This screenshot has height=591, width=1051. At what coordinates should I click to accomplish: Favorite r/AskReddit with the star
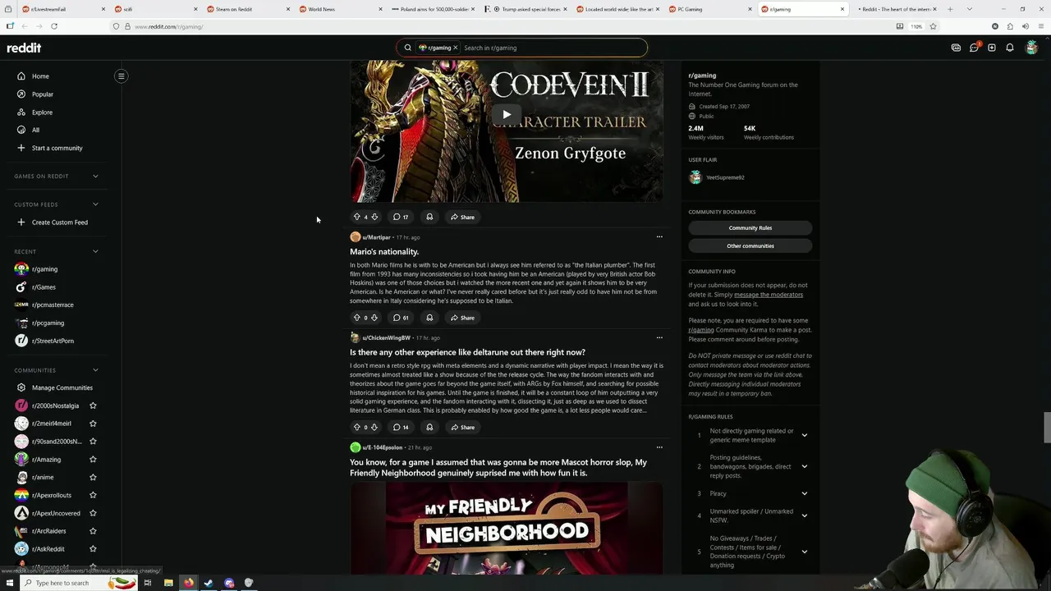coord(93,549)
